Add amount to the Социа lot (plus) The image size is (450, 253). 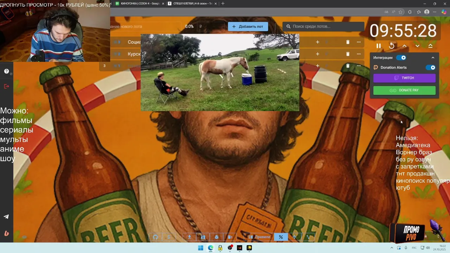click(x=317, y=42)
